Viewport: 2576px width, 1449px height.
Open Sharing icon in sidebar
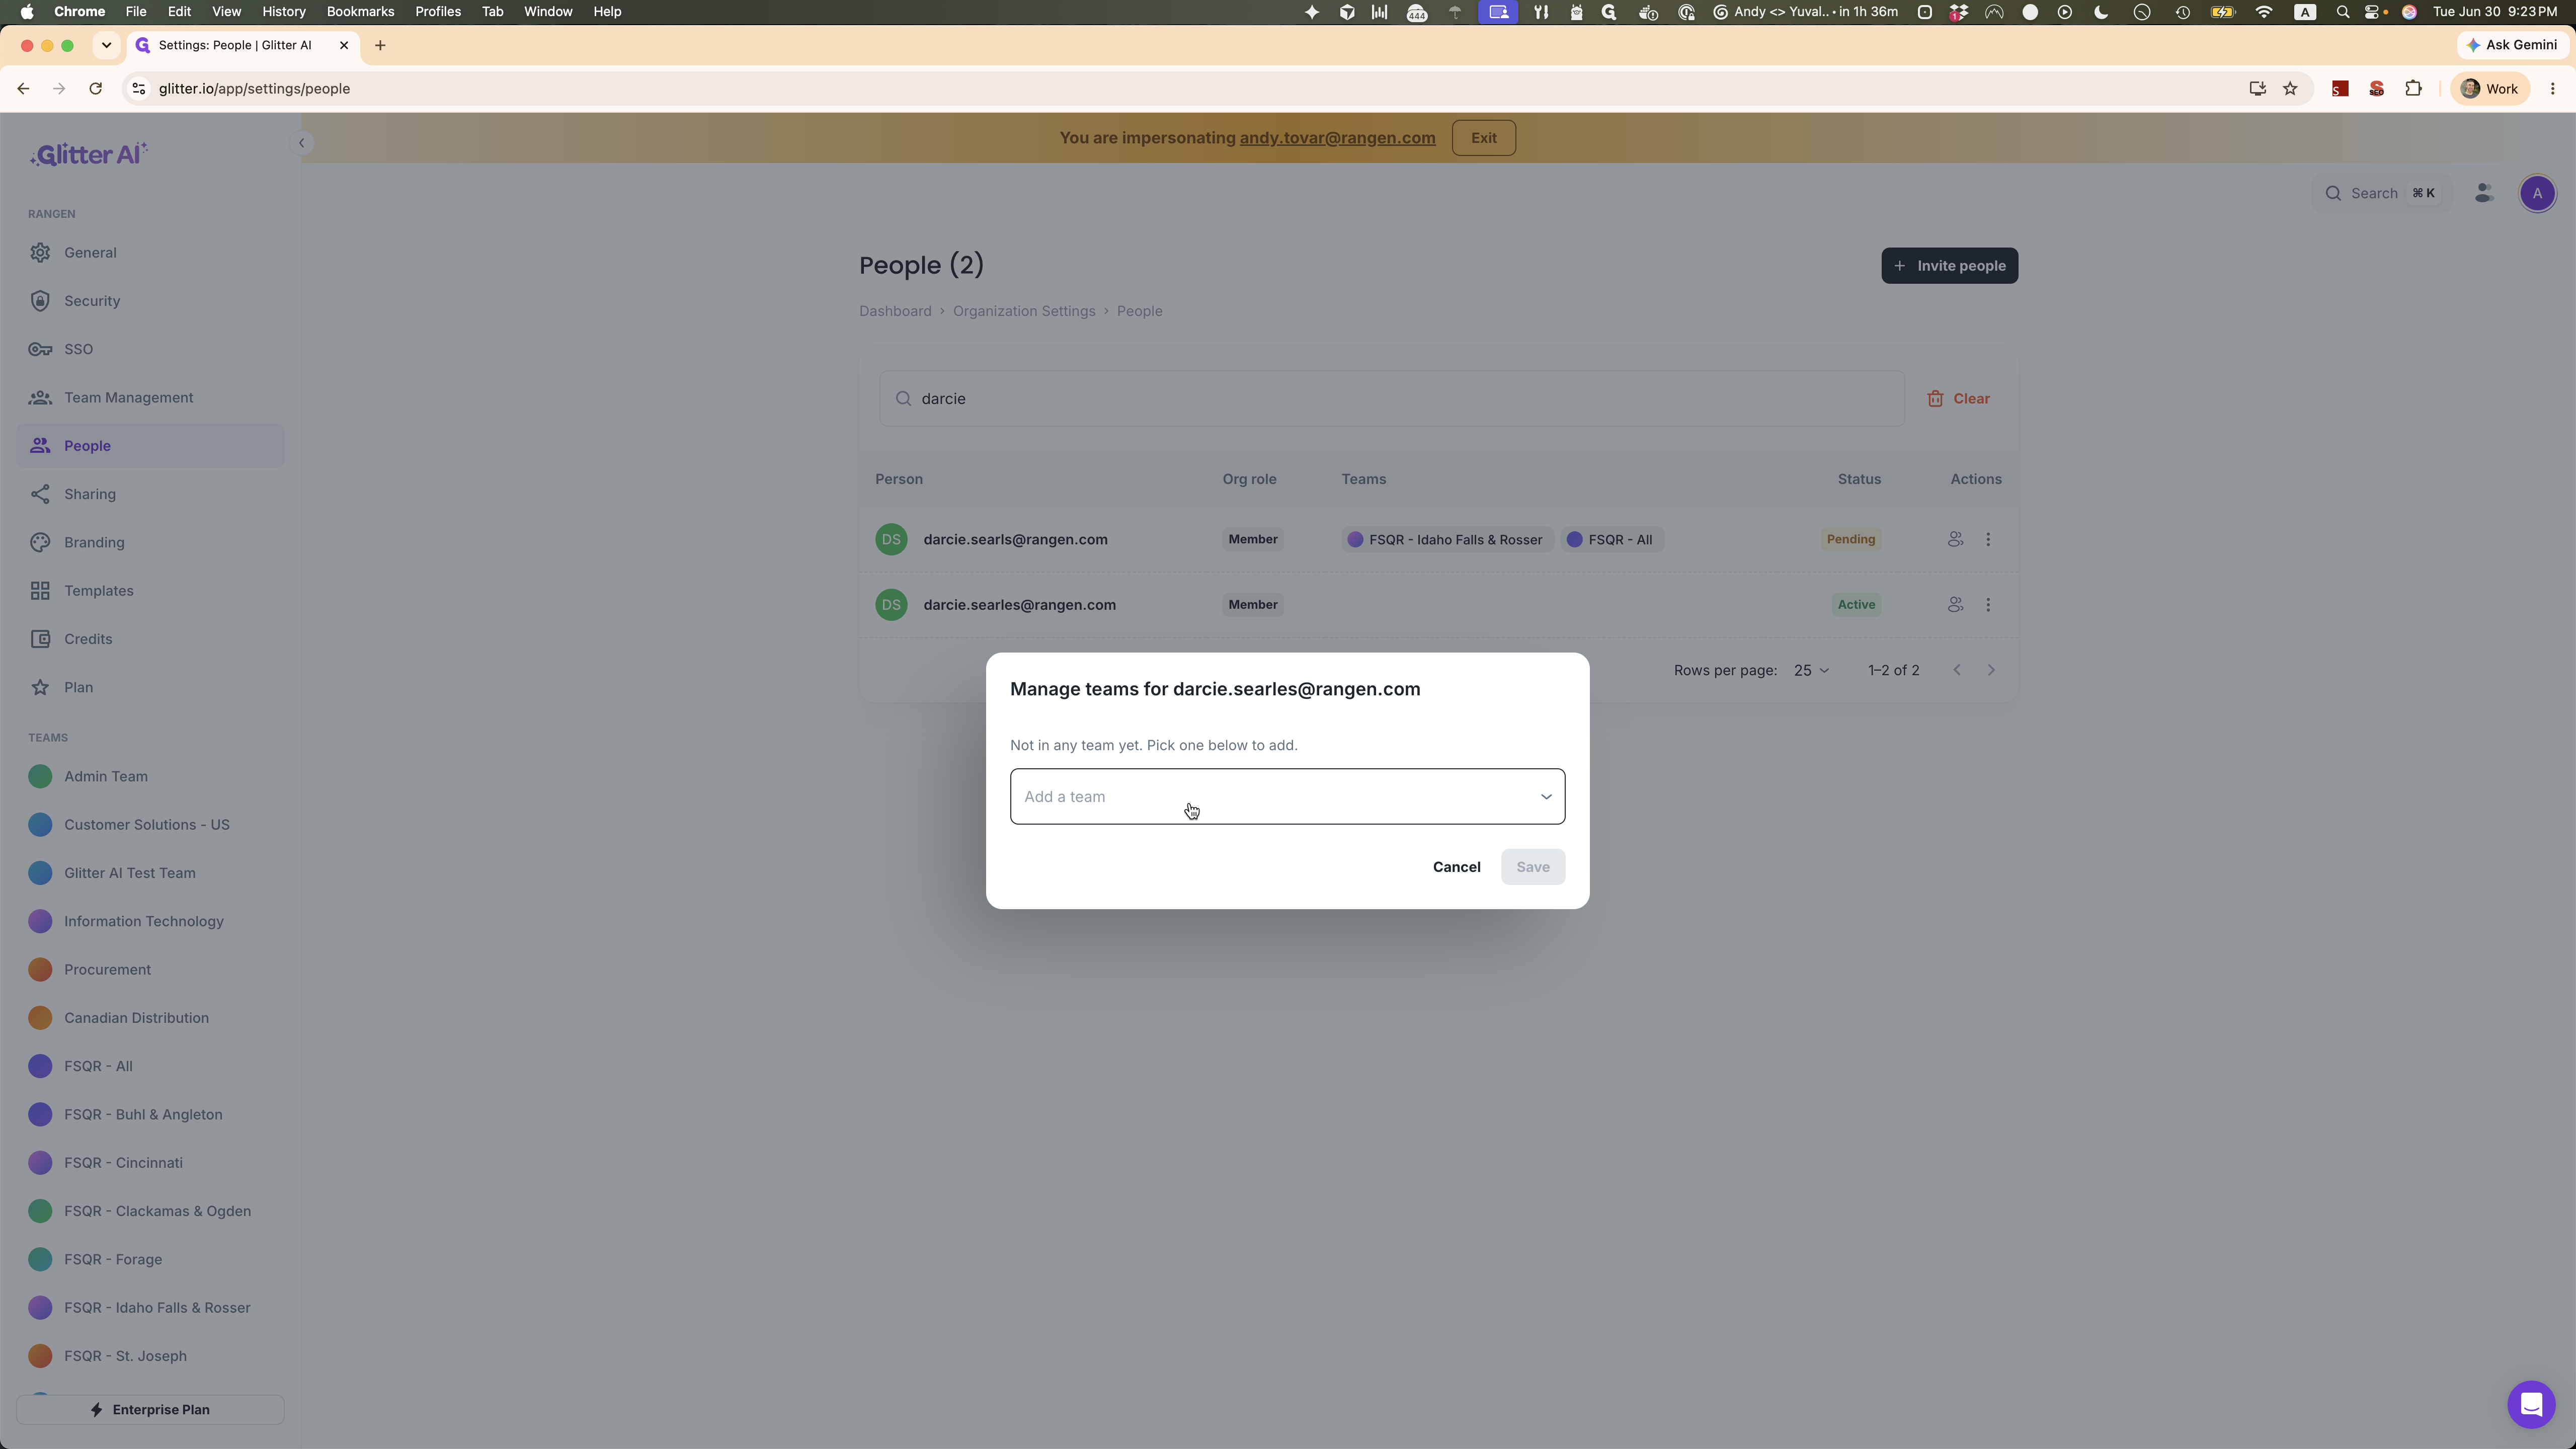[40, 494]
